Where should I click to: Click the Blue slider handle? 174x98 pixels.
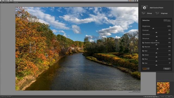coord(156,61)
